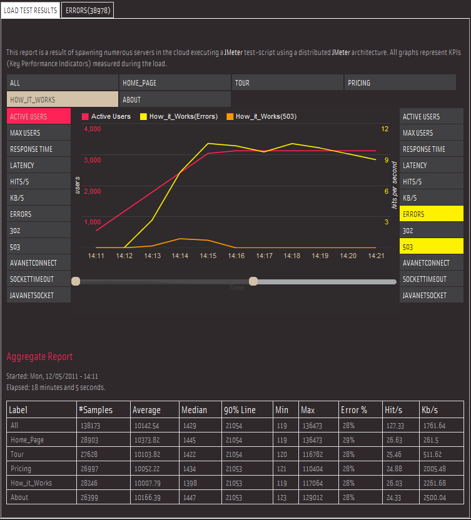
Task: Enable LATENCY in the left metric list
Action: 39,166
